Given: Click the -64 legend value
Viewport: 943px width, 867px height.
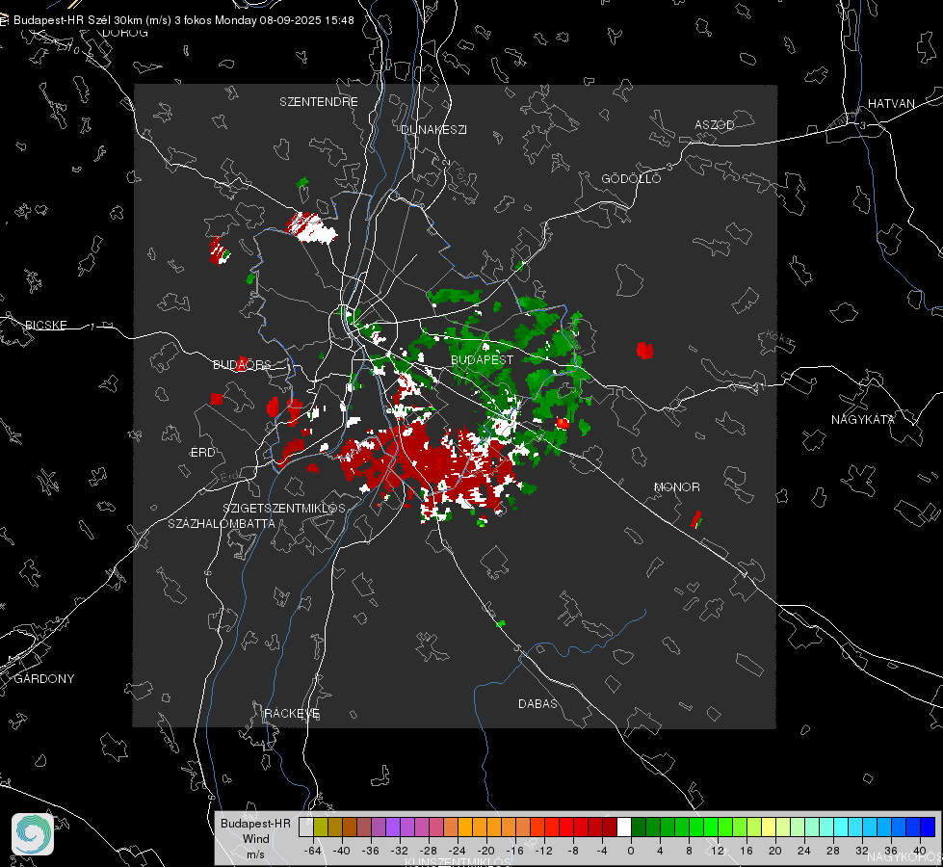Looking at the screenshot, I should click(x=313, y=851).
